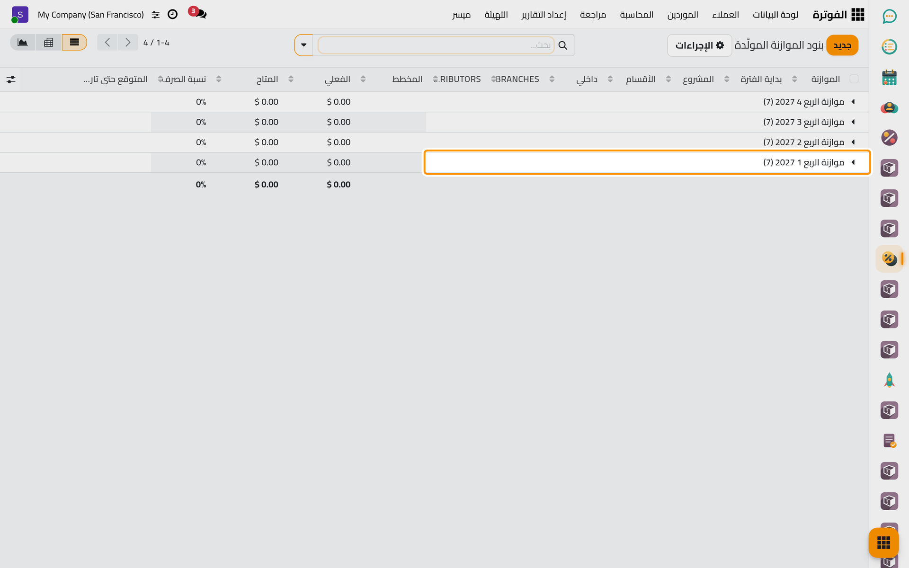The height and width of the screenshot is (568, 909).
Task: Click the جديد button
Action: [842, 45]
